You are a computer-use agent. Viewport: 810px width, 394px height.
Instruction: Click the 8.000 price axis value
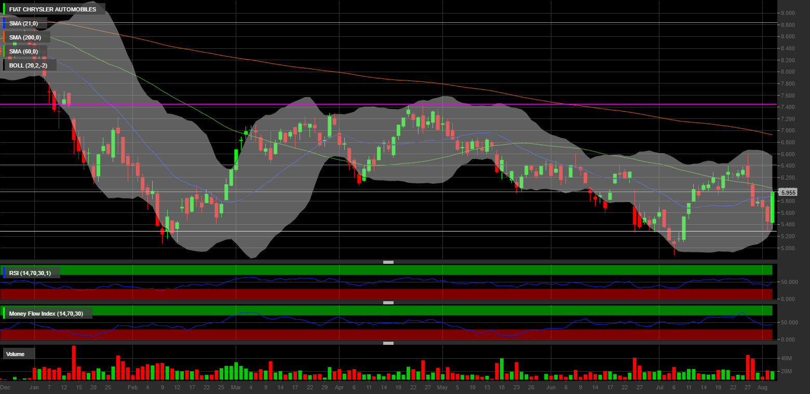(788, 72)
